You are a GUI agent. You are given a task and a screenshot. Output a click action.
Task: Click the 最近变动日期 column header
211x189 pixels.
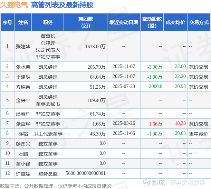pos(124,22)
